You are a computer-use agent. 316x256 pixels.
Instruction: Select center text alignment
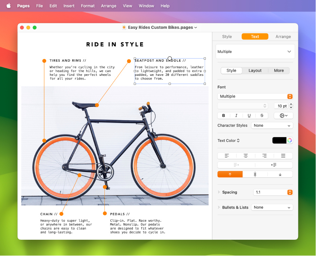click(x=245, y=156)
